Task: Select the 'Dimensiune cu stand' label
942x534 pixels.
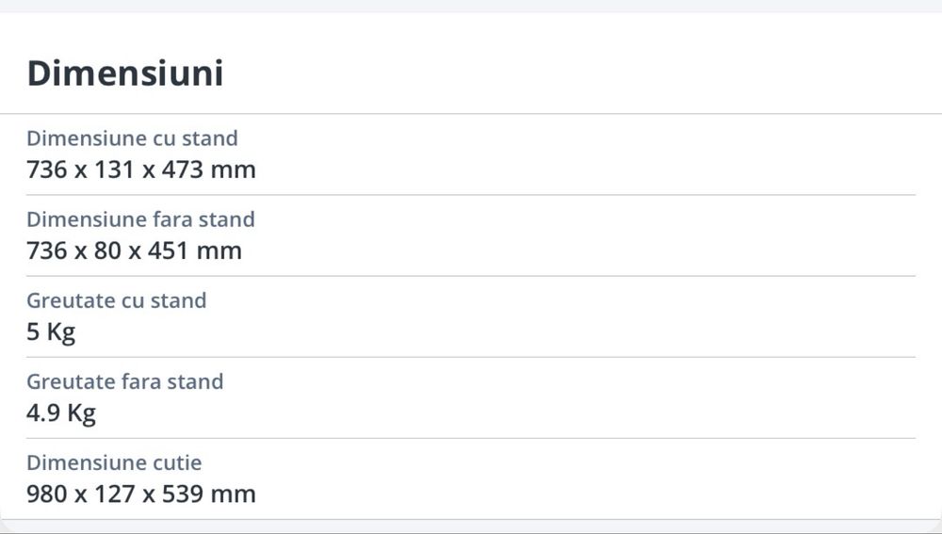Action: click(132, 138)
